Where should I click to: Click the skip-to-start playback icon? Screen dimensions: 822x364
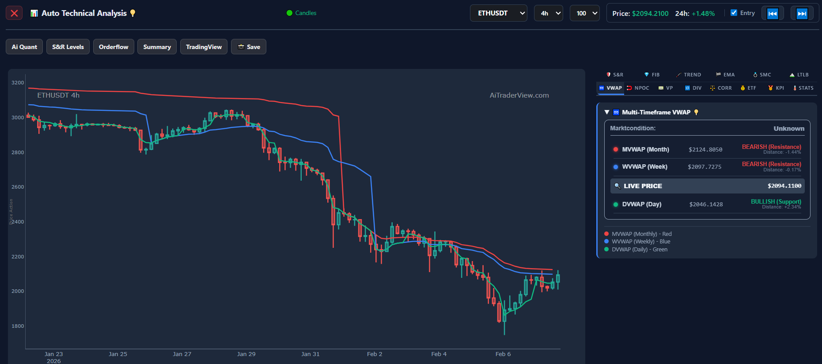point(772,14)
